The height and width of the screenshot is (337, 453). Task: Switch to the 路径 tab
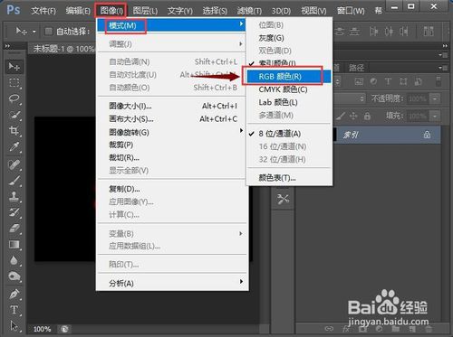(356, 68)
